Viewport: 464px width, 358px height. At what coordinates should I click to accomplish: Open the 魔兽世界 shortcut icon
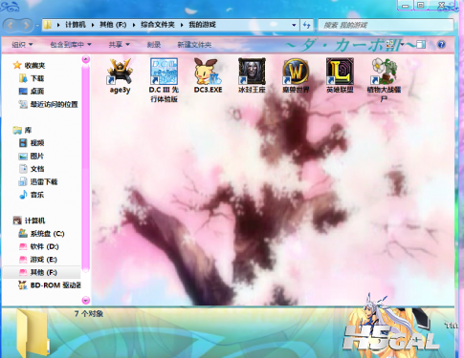coord(296,76)
